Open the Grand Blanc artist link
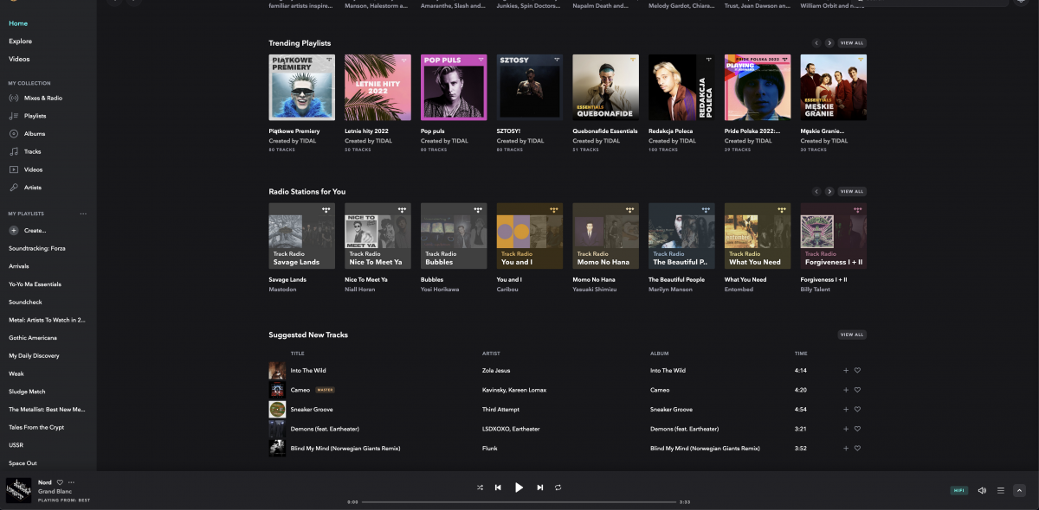Screen dimensions: 1039x510 pyautogui.click(x=54, y=491)
